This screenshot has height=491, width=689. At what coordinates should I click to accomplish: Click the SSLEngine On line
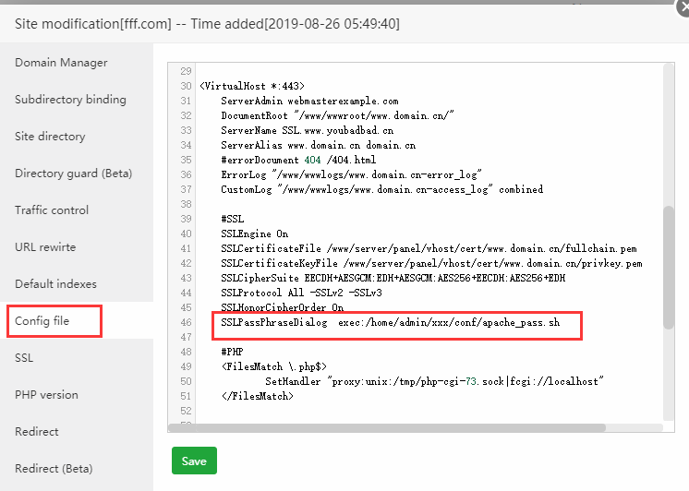pyautogui.click(x=254, y=234)
